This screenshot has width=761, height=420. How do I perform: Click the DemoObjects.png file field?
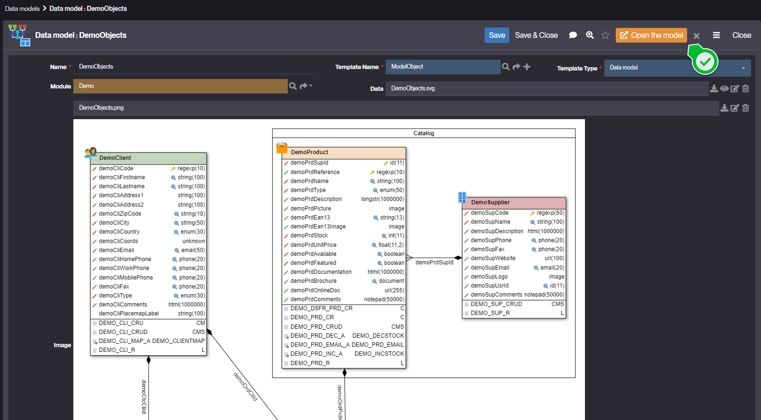point(396,108)
